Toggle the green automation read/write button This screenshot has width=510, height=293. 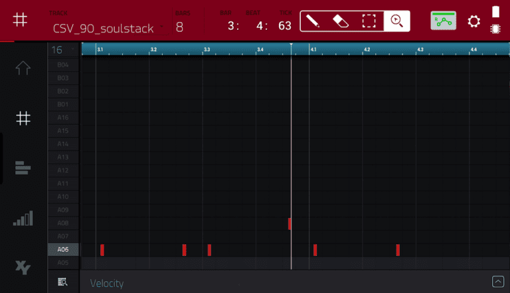point(443,21)
